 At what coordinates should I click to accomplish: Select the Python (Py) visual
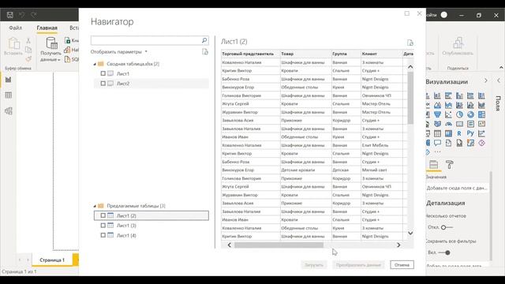click(x=470, y=133)
